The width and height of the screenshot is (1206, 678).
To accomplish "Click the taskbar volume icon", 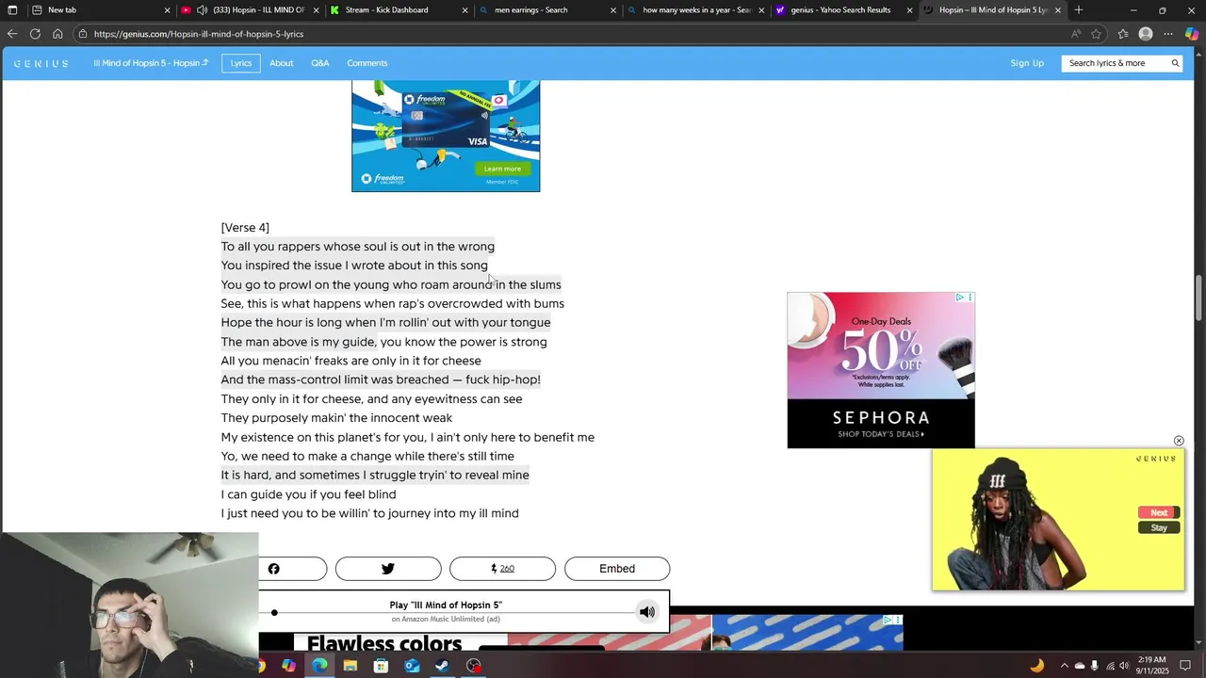I will (1124, 666).
